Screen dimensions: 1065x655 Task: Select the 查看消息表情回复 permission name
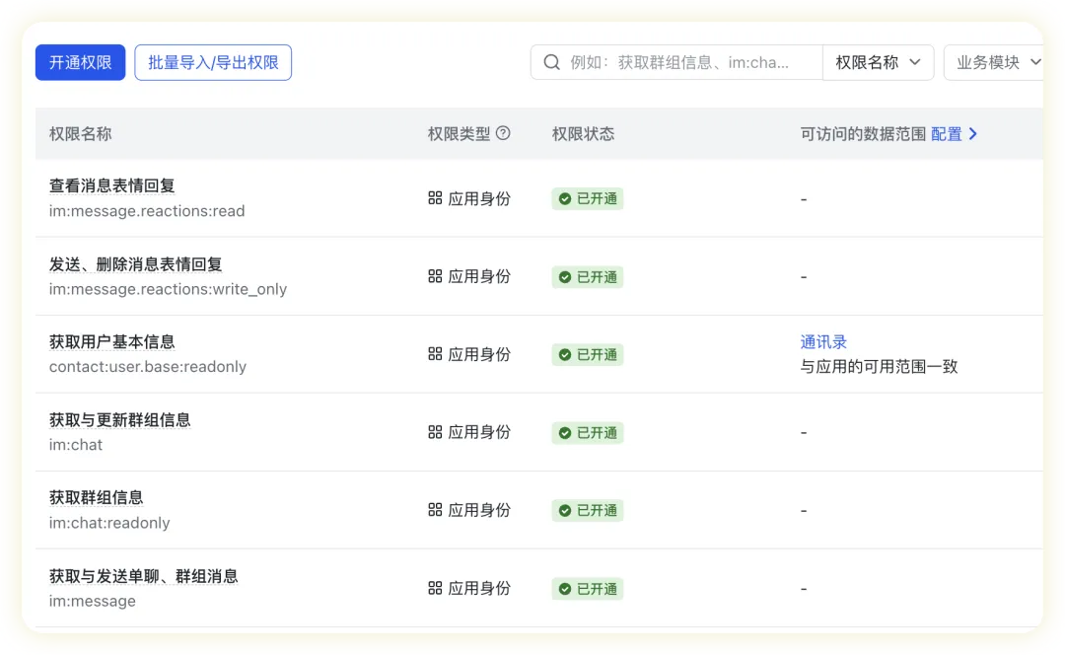coord(112,186)
